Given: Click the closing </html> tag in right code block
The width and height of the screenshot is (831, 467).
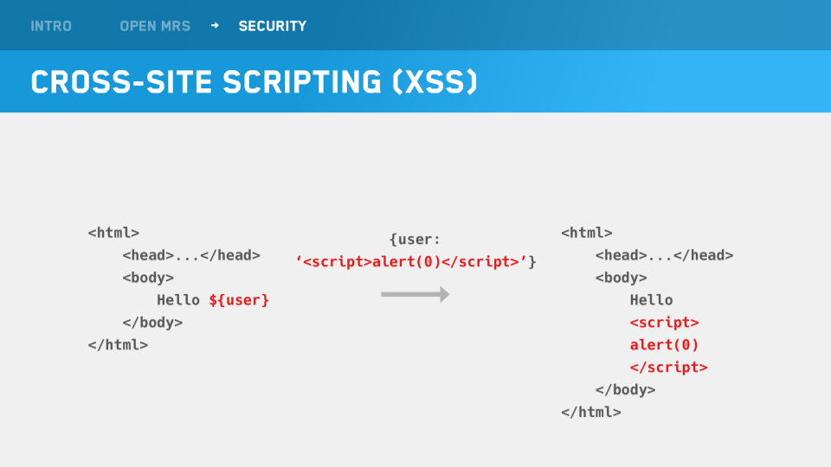Looking at the screenshot, I should pyautogui.click(x=591, y=413).
